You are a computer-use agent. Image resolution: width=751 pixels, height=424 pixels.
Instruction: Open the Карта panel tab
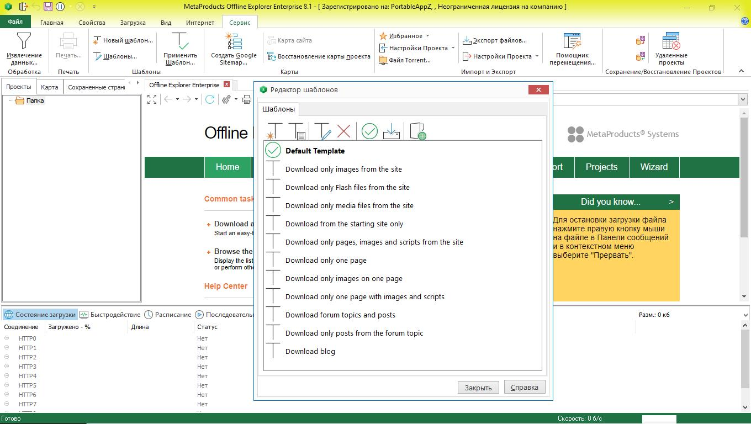[49, 87]
